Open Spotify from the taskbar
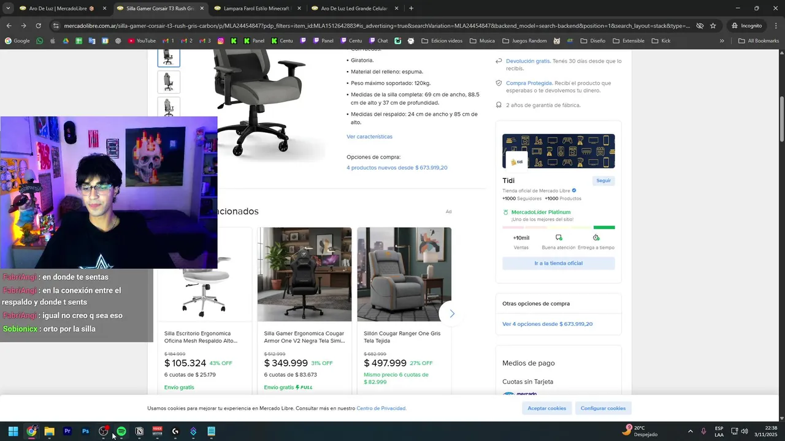Viewport: 785px width, 441px height. click(121, 431)
